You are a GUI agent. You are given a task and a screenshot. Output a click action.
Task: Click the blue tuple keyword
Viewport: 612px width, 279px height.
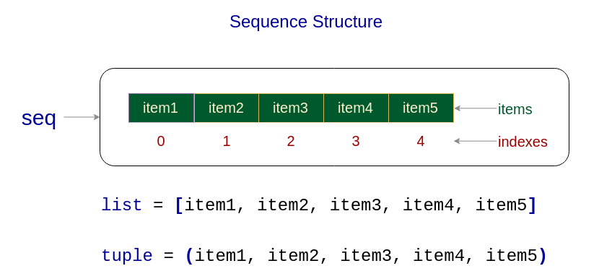click(x=127, y=256)
